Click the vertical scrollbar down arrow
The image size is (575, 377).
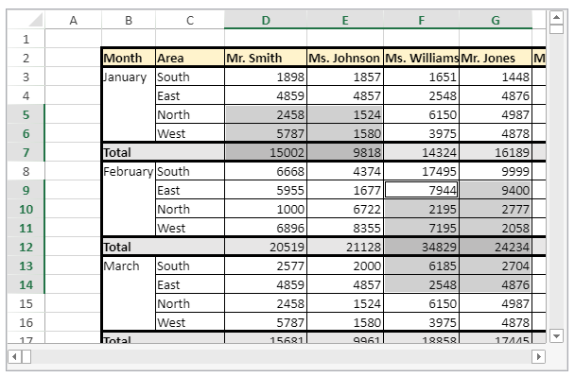(556, 335)
